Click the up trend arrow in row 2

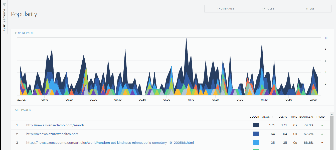[322, 134]
